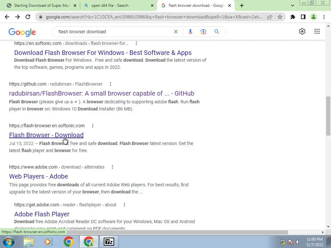331x248 pixels.
Task: Go forward to the next page
Action: tap(17, 17)
